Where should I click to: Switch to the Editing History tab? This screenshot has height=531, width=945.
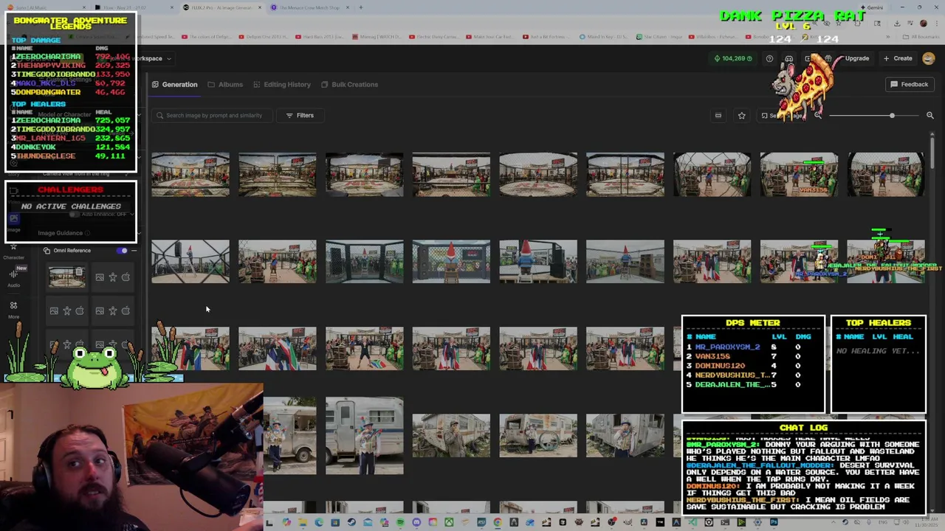pyautogui.click(x=282, y=84)
